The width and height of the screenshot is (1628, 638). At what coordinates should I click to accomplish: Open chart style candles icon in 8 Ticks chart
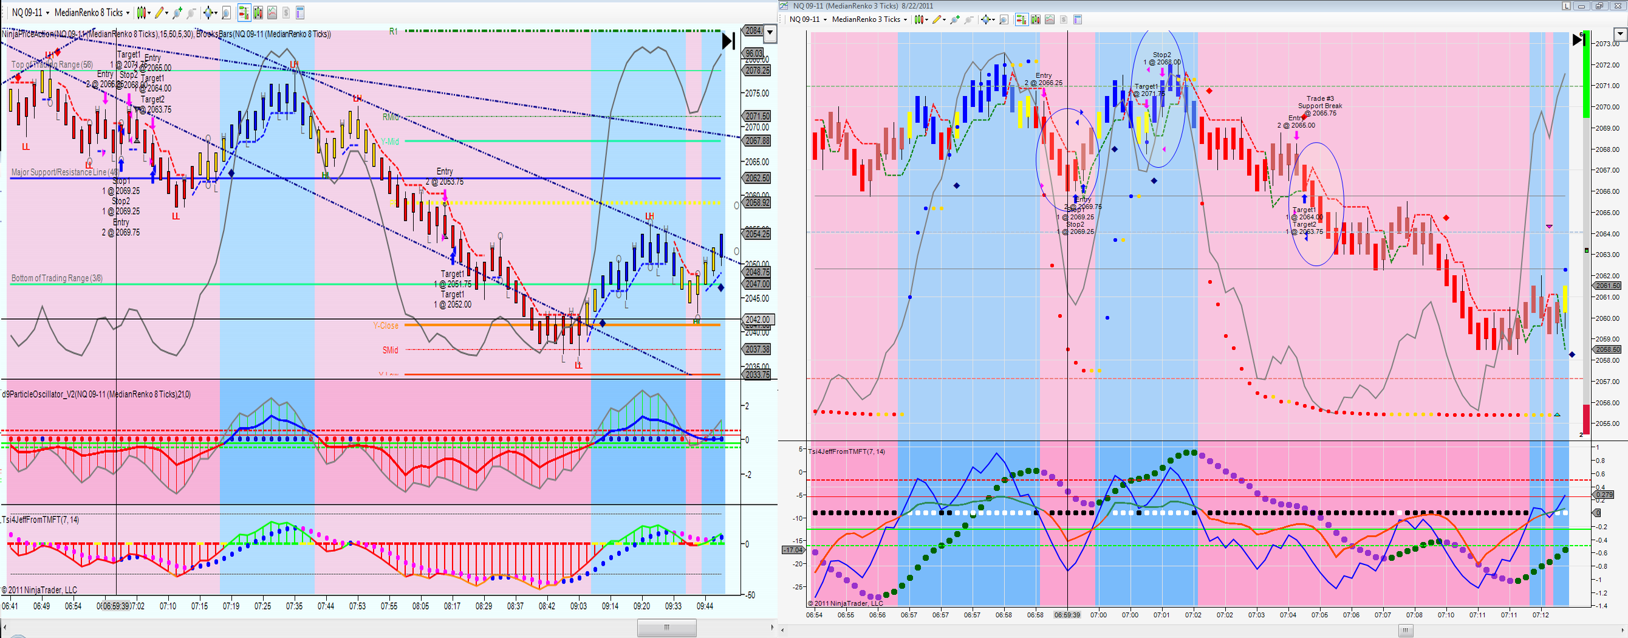click(x=140, y=13)
